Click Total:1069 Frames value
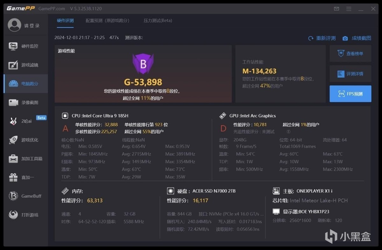This screenshot has width=382, height=250. click(x=298, y=146)
